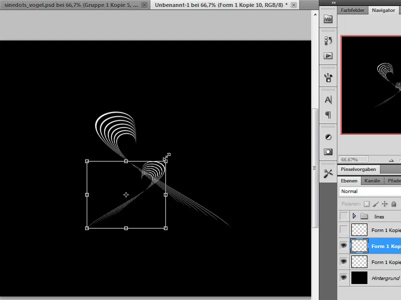Screen dimensions: 401x300
Task: Open the Farbfelder tab
Action: [x=352, y=10]
